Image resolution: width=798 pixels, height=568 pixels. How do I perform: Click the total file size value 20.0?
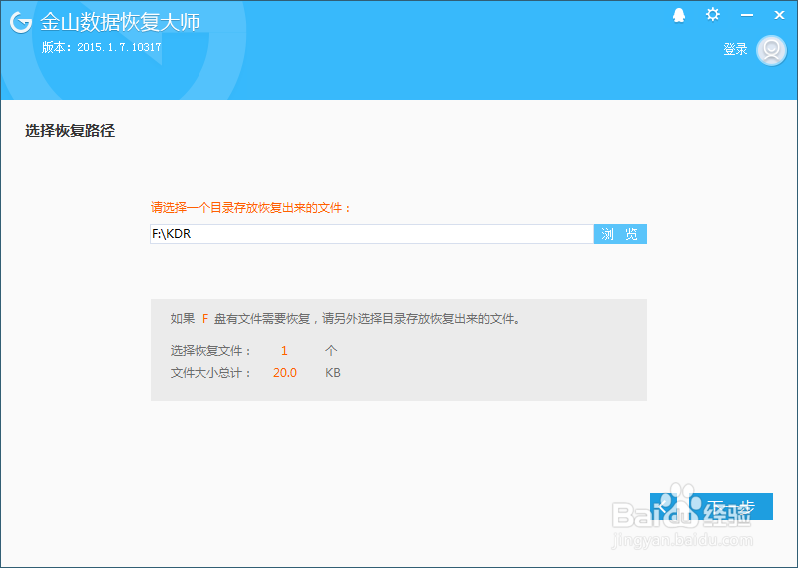click(x=285, y=373)
